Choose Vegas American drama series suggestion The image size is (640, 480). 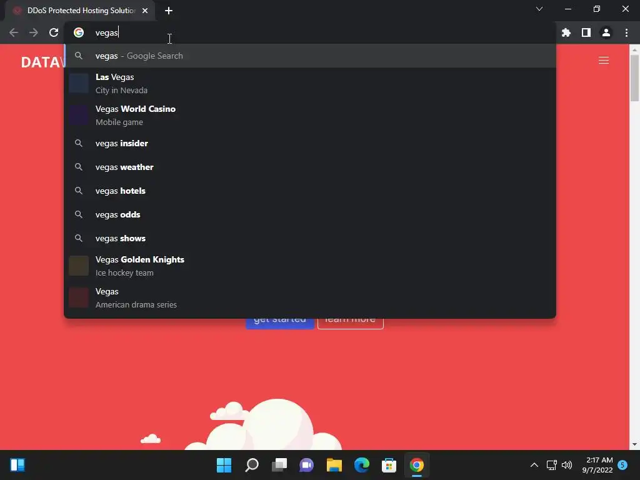(x=310, y=297)
